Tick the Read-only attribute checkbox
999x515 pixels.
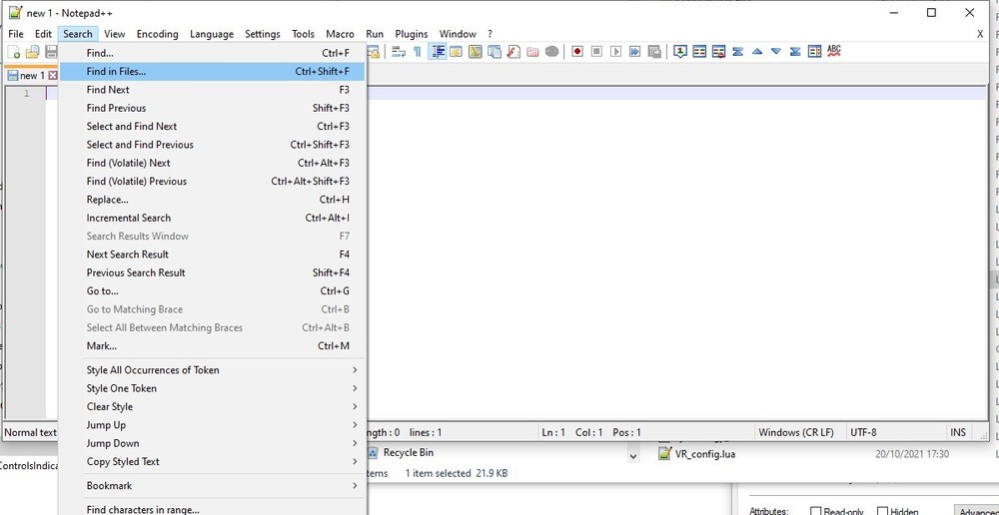815,511
